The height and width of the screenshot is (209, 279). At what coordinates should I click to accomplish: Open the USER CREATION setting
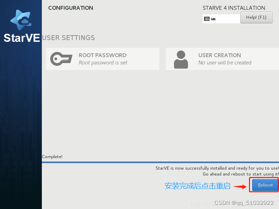[222, 59]
